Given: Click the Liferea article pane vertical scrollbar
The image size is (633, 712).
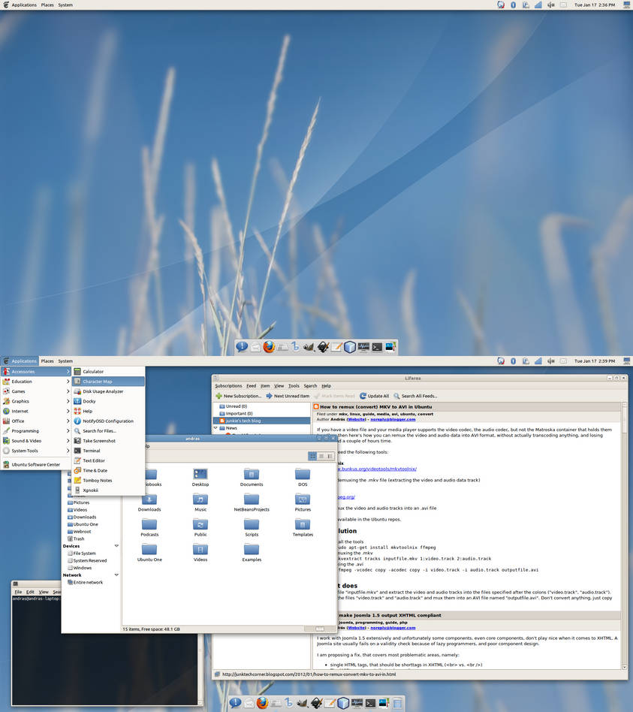Looking at the screenshot, I should pyautogui.click(x=625, y=536).
